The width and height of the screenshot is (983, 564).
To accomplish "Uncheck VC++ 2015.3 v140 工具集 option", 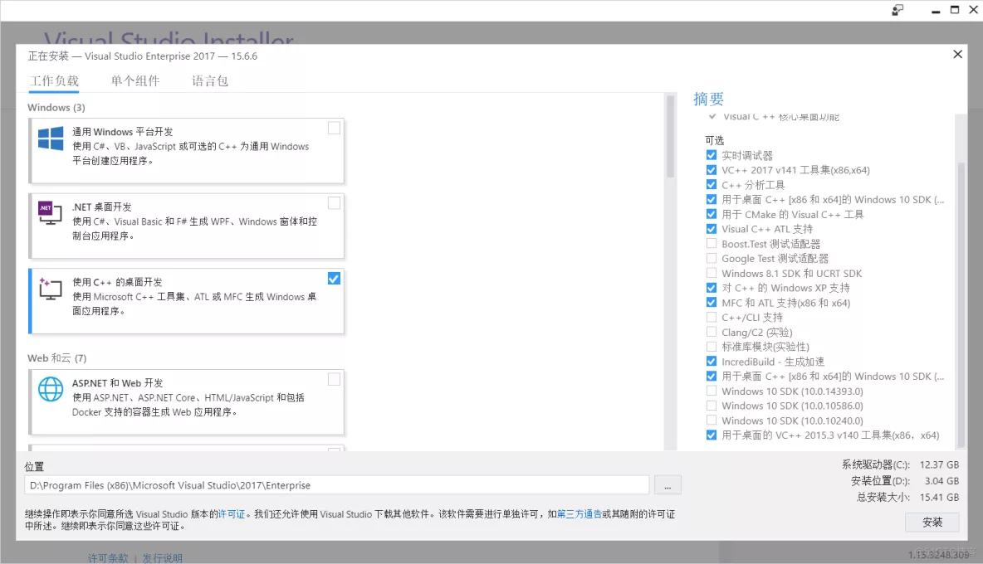I will click(x=711, y=435).
